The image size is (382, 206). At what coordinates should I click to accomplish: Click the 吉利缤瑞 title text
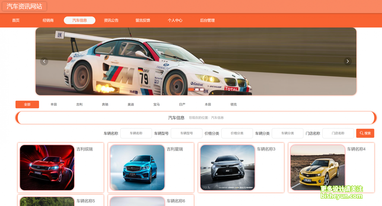(x=85, y=149)
